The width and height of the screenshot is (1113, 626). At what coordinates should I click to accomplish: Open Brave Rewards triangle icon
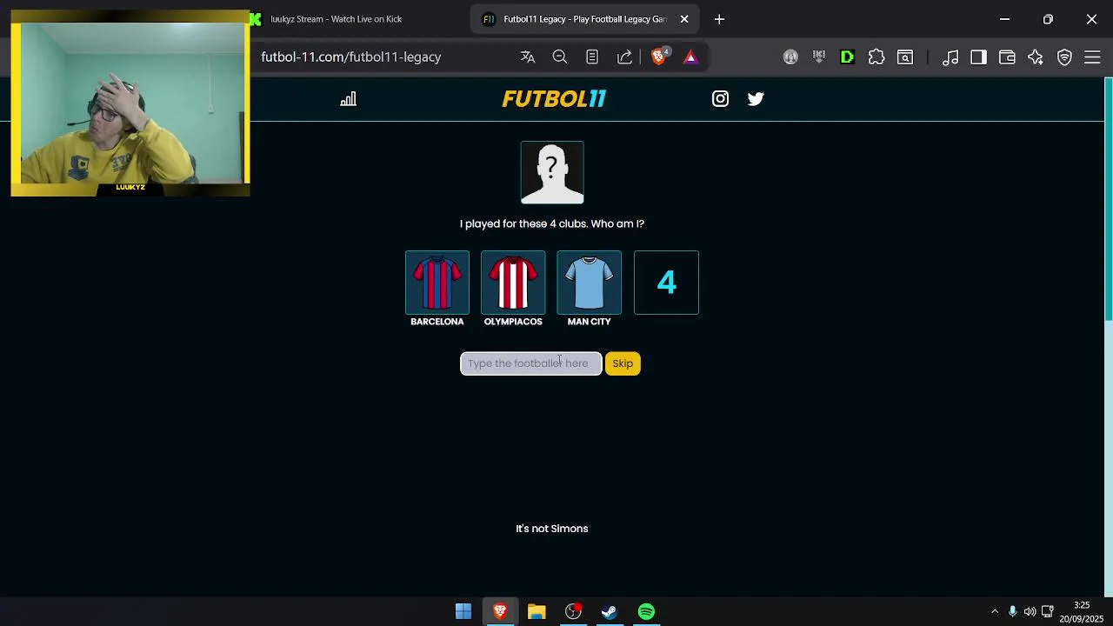(690, 57)
